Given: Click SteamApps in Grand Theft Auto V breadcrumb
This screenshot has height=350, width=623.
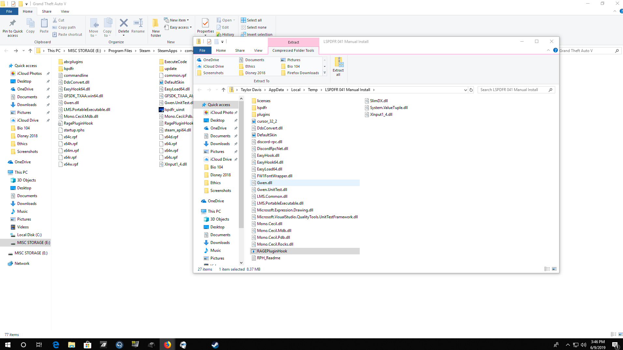Looking at the screenshot, I should 167,51.
